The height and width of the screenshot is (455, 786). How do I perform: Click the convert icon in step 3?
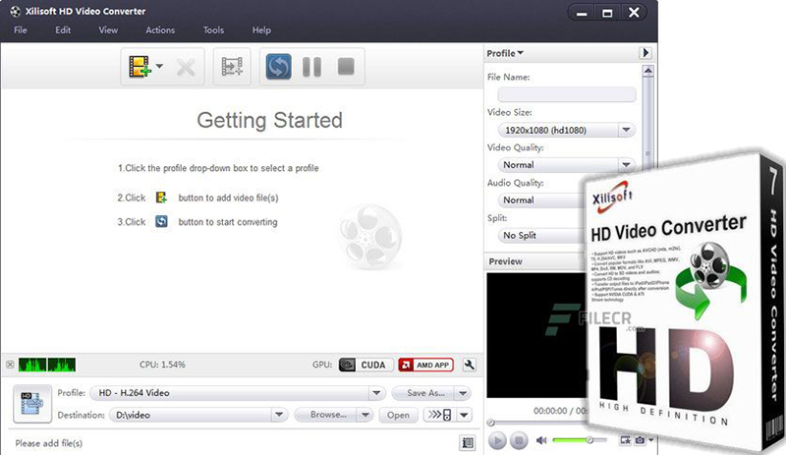click(161, 221)
